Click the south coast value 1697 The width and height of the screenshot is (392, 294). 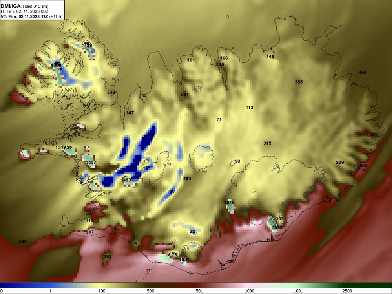pyautogui.click(x=185, y=260)
